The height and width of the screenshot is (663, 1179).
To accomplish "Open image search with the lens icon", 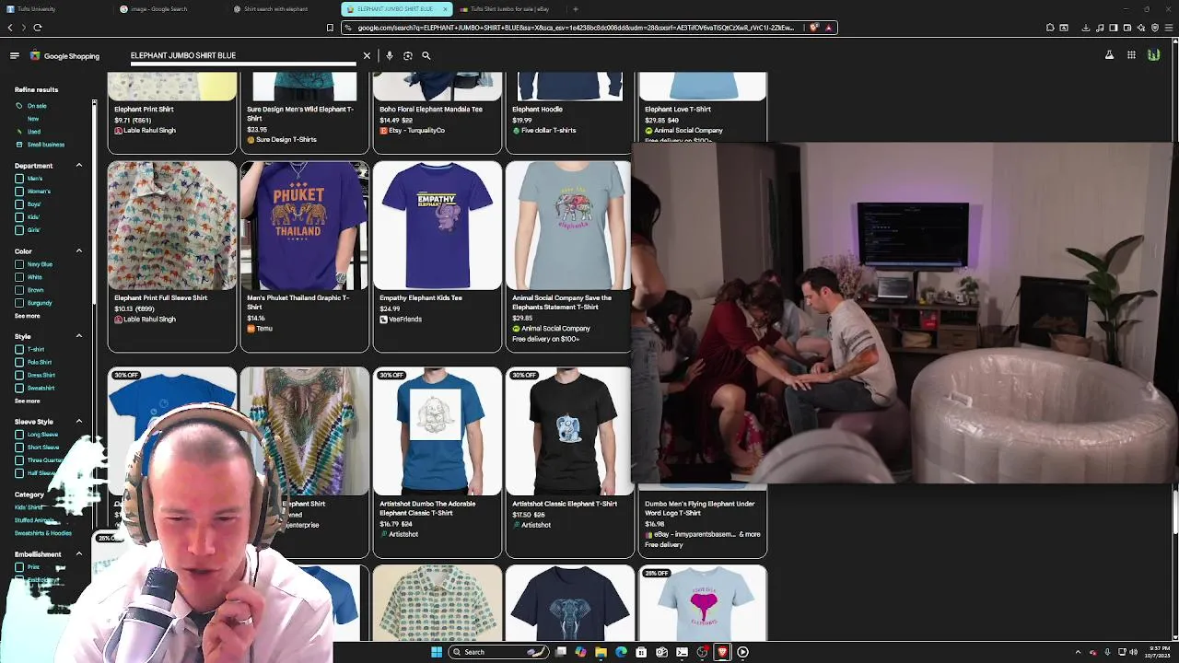I will [407, 55].
